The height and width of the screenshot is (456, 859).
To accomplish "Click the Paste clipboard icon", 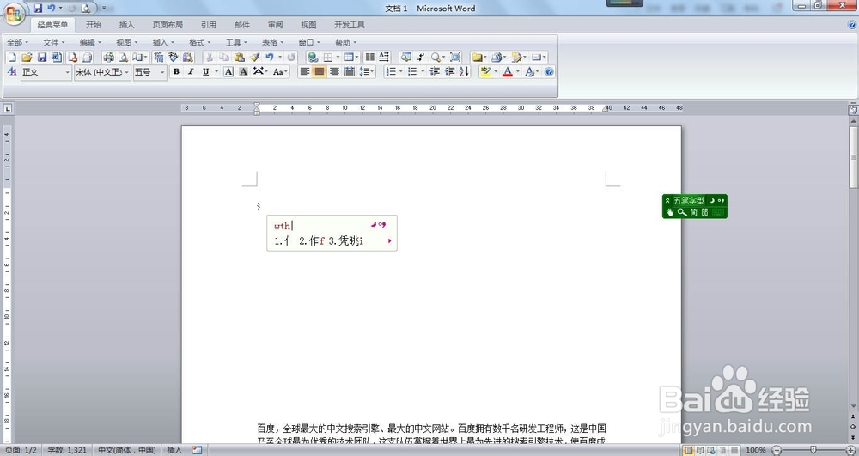I will (x=240, y=57).
